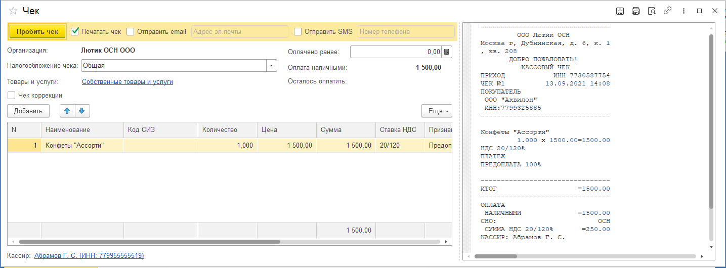Viewport: 726px width, 268px height.
Task: Open cashier link Абрамов Г. С.
Action: [89, 256]
